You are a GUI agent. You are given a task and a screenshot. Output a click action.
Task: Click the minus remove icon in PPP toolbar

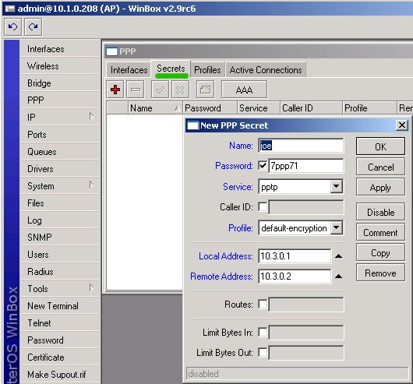[136, 90]
